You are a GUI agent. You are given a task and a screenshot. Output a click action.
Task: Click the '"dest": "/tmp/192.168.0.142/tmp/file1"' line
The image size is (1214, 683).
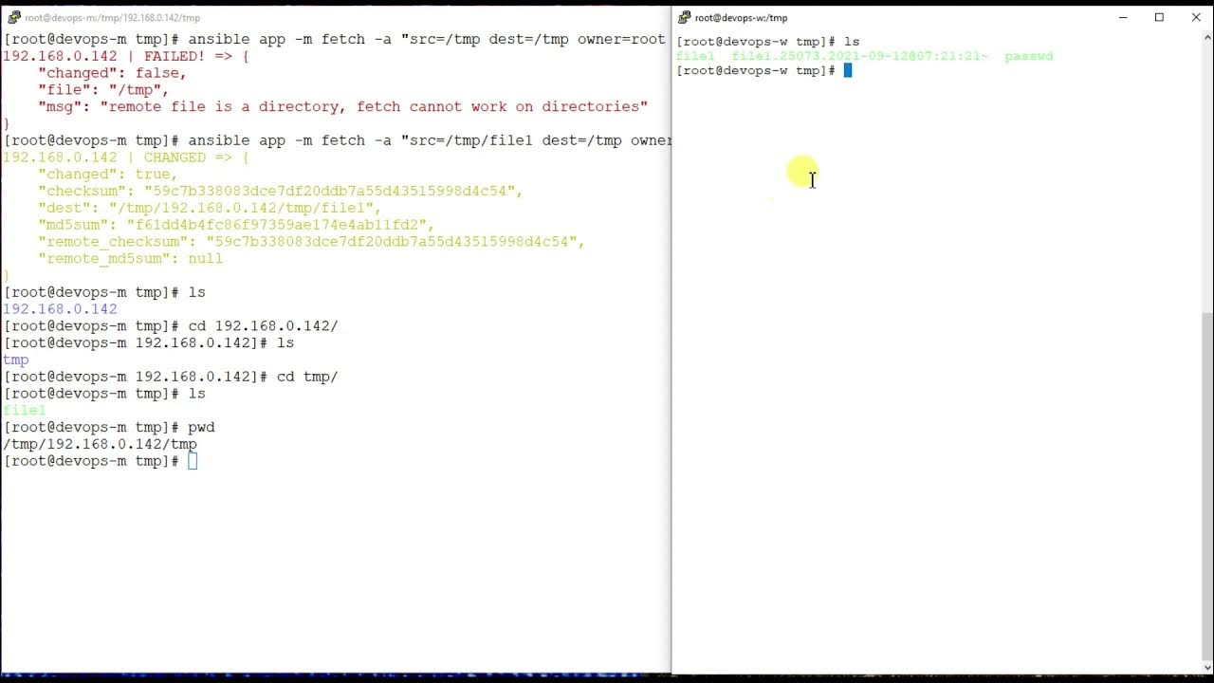(x=209, y=208)
